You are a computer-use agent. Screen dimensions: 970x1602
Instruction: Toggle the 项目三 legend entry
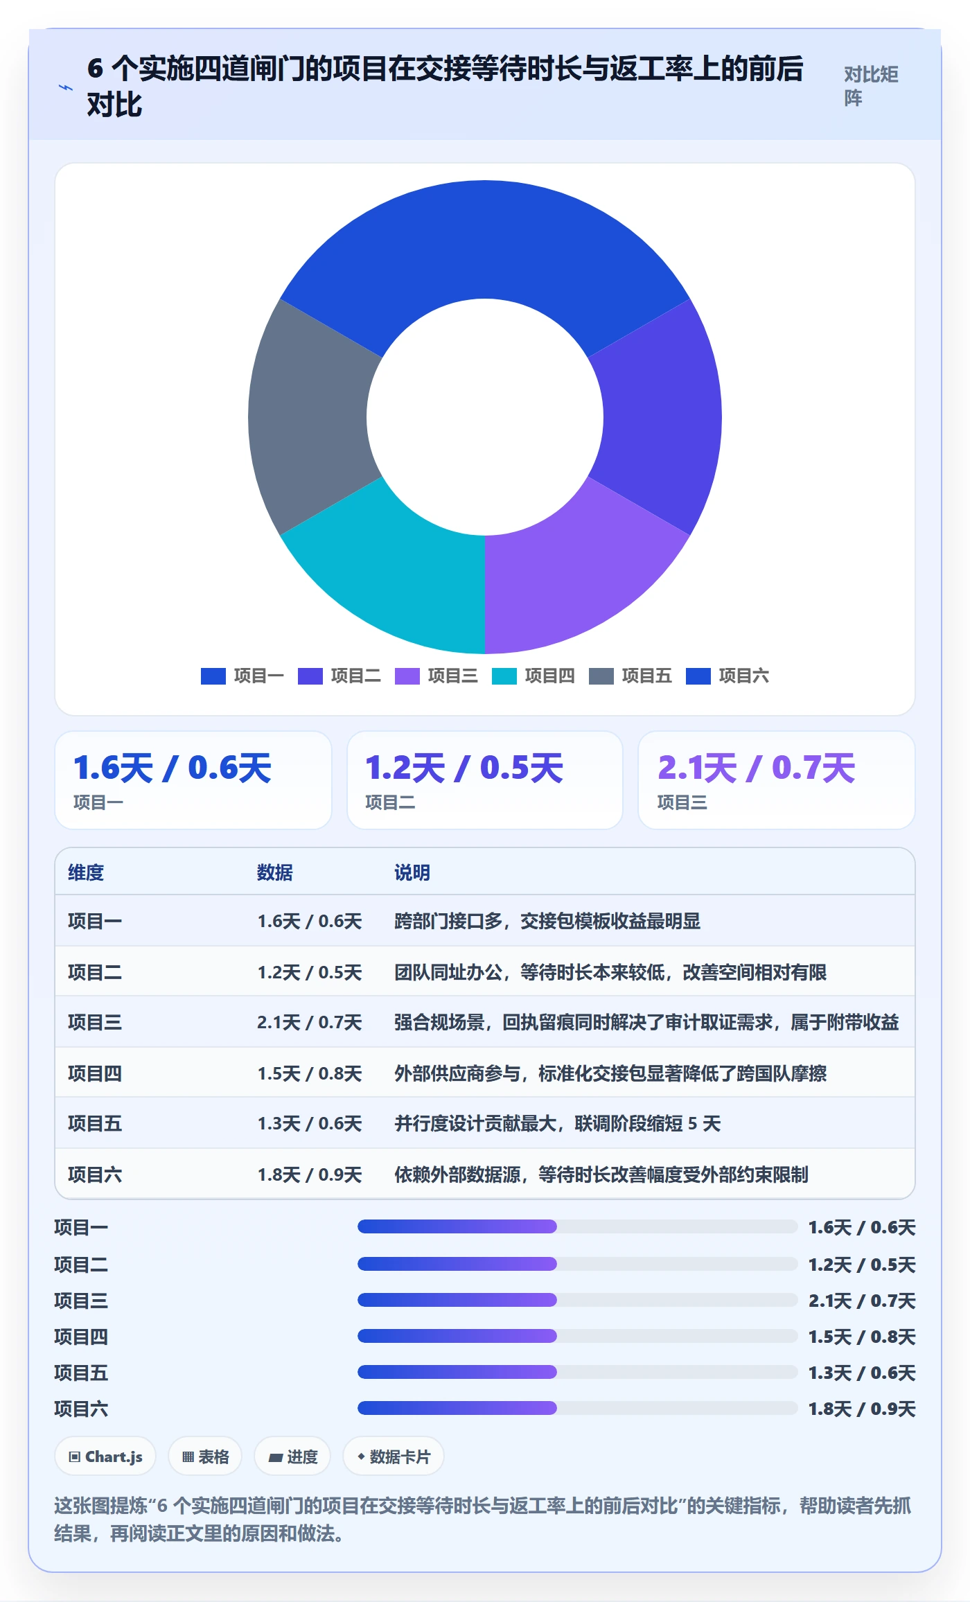click(436, 676)
